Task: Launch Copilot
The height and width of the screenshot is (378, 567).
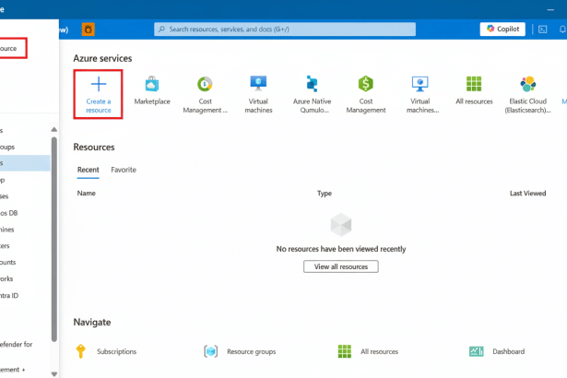Action: point(502,29)
